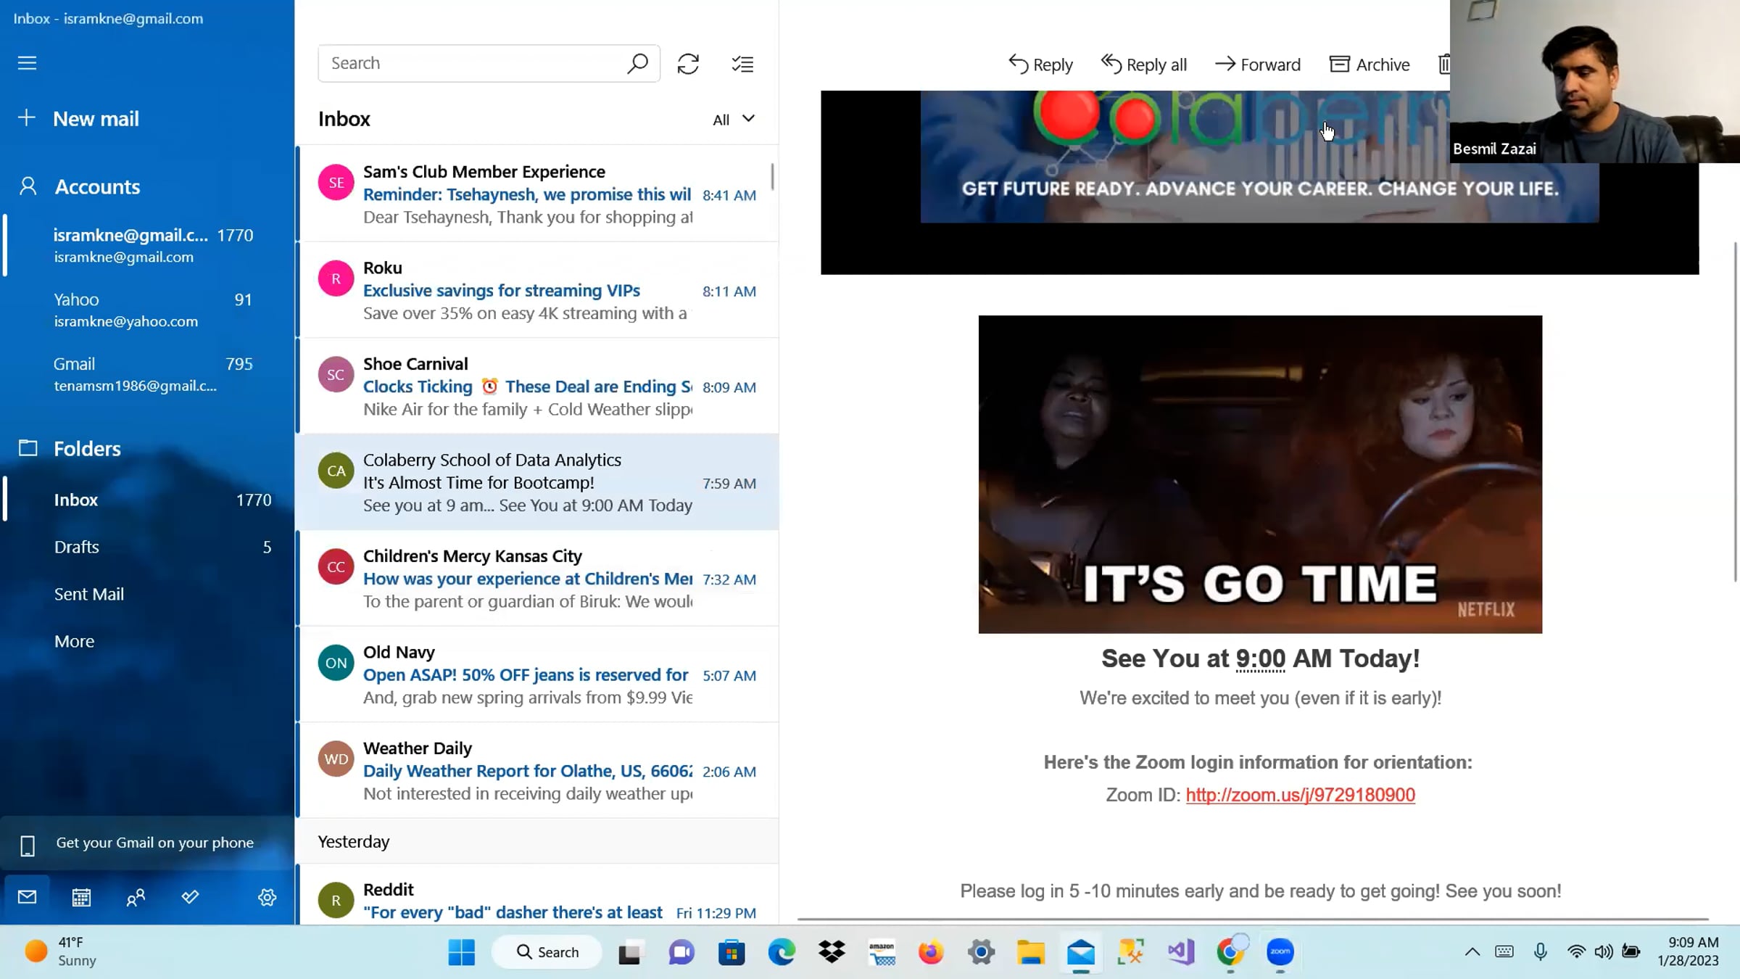Enter selection mode with the checklist icon

tap(742, 64)
